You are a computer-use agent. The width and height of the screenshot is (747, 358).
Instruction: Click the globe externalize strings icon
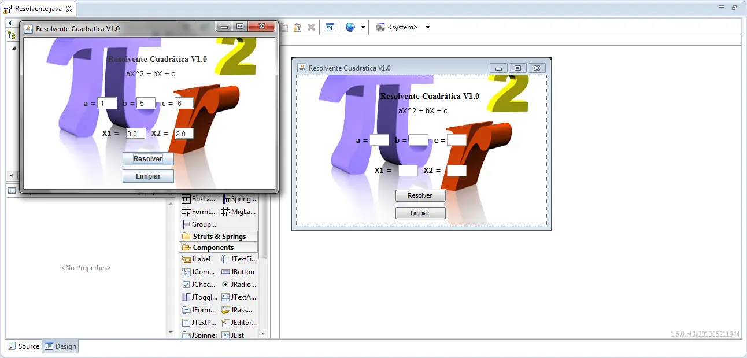(x=350, y=27)
